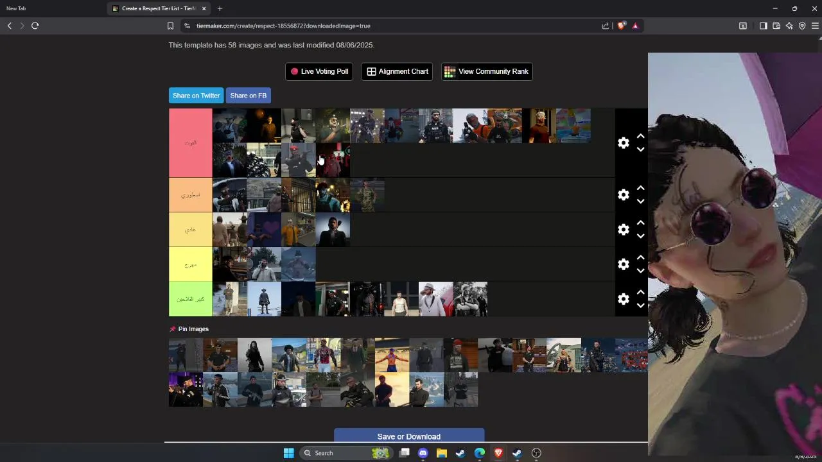
Task: Select the statue image in green tier
Action: pos(264,299)
